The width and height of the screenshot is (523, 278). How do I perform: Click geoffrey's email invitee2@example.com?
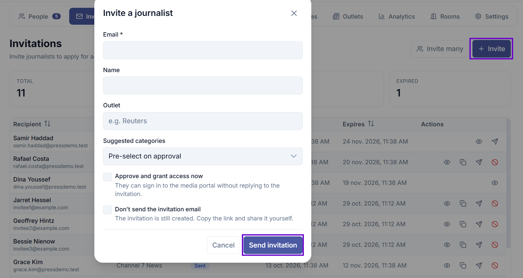41,228
